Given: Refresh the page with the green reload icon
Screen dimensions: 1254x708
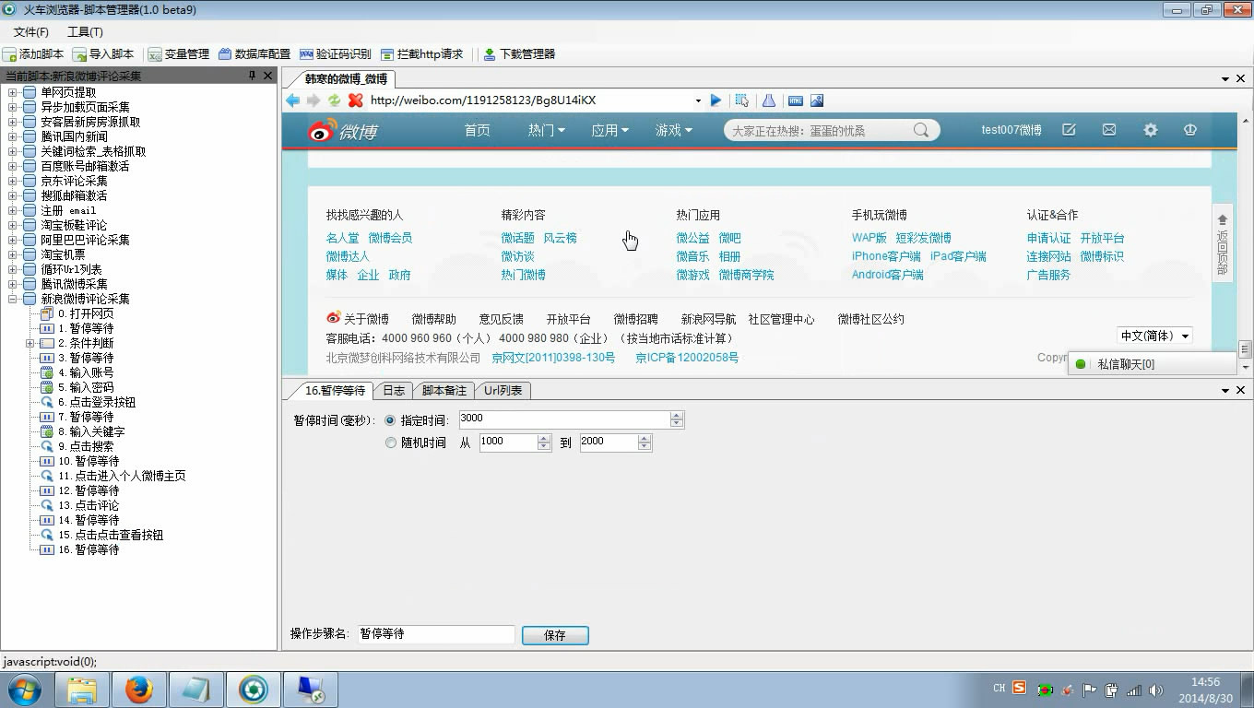Looking at the screenshot, I should (x=334, y=100).
